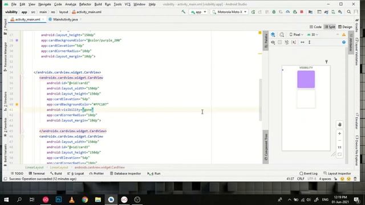
Task: Open Chrome from Windows taskbar
Action: (85, 199)
